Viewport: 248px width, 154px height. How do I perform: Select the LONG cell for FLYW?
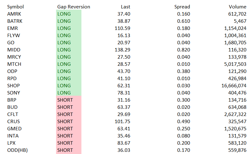69,36
